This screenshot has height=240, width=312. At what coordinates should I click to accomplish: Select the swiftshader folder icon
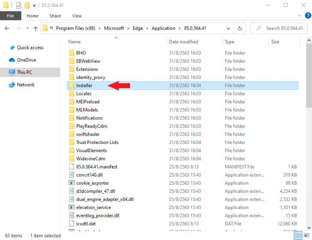72,134
